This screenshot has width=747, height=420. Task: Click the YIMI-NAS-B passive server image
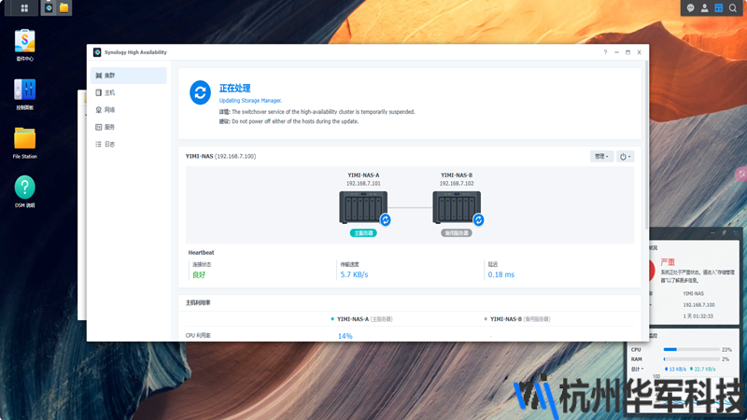(456, 206)
